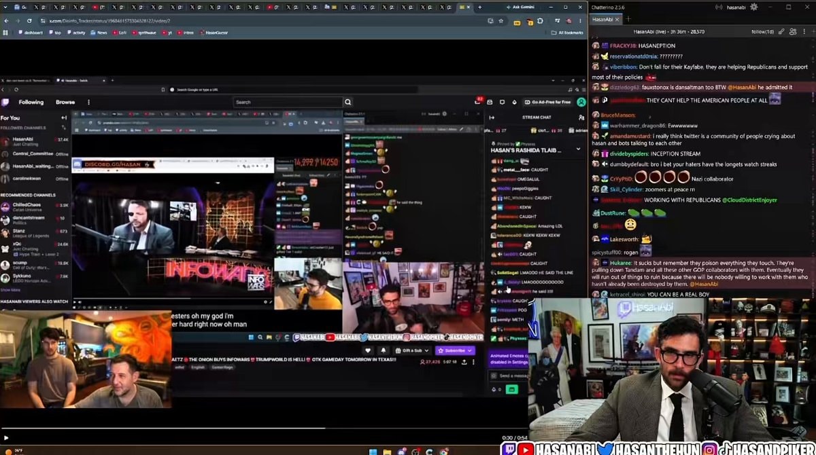Click Lakesworth's username in Chatterino
Image resolution: width=816 pixels, height=455 pixels.
pyautogui.click(x=624, y=239)
